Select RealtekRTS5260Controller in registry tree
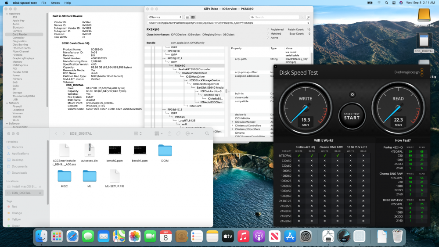439x247 pixels. click(x=194, y=69)
